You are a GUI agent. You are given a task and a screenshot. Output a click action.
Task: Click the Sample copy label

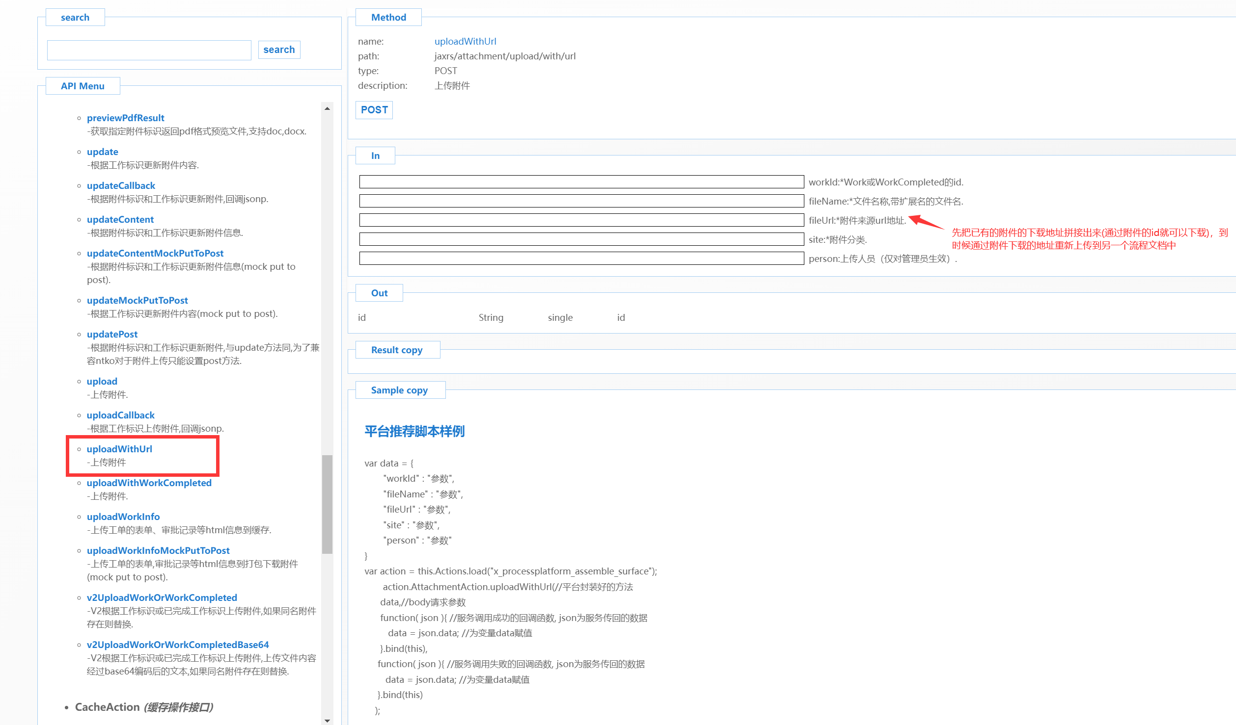[x=399, y=390]
